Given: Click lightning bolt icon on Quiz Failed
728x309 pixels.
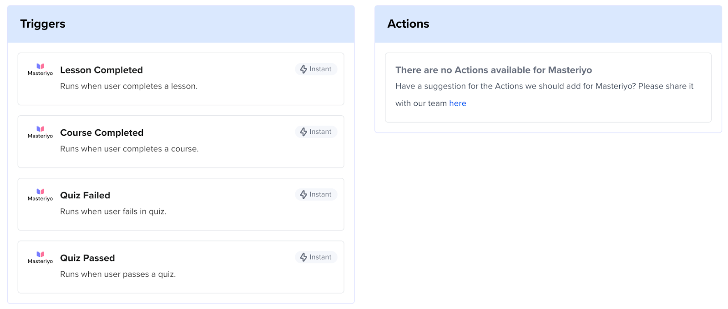Looking at the screenshot, I should pyautogui.click(x=303, y=194).
